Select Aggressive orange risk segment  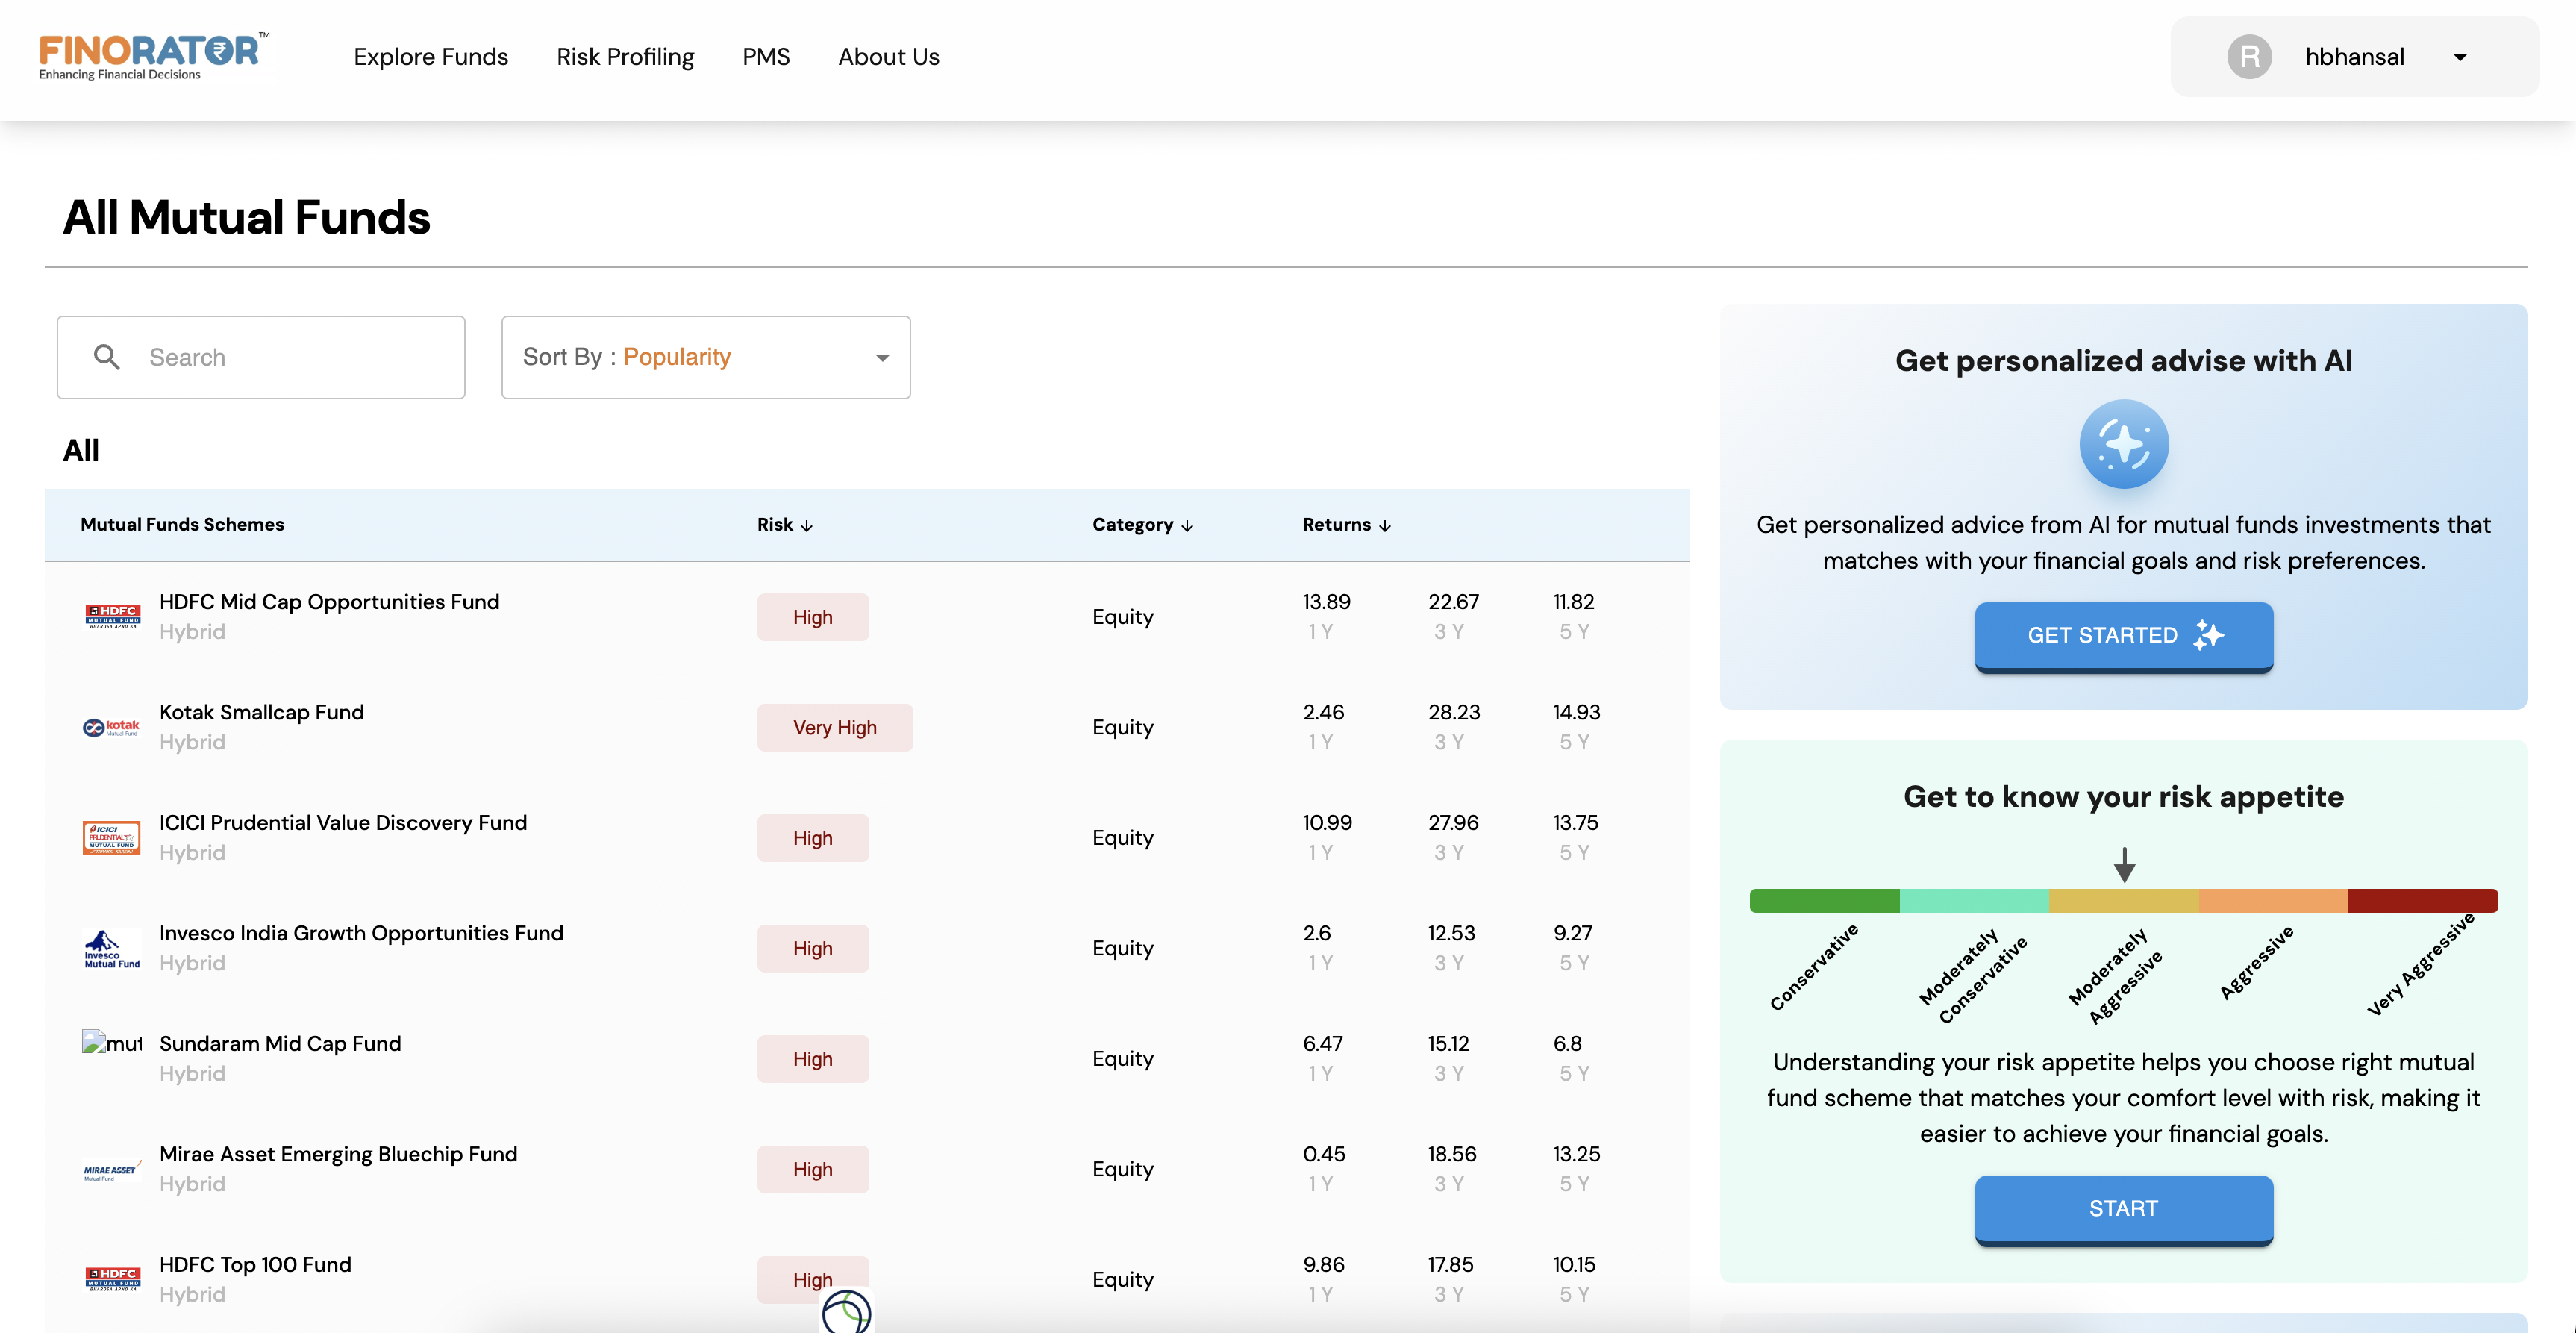(x=2273, y=900)
